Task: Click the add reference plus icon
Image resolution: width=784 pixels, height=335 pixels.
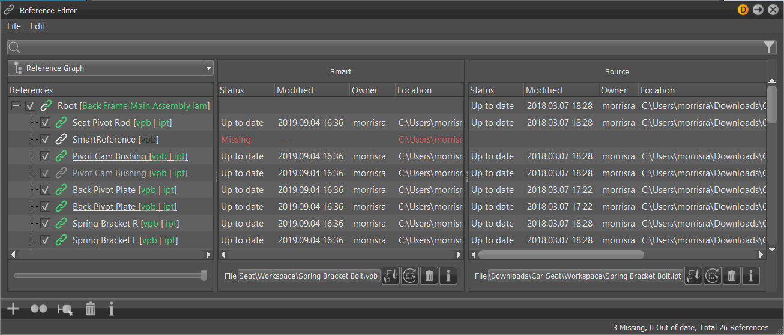Action: pyautogui.click(x=13, y=309)
